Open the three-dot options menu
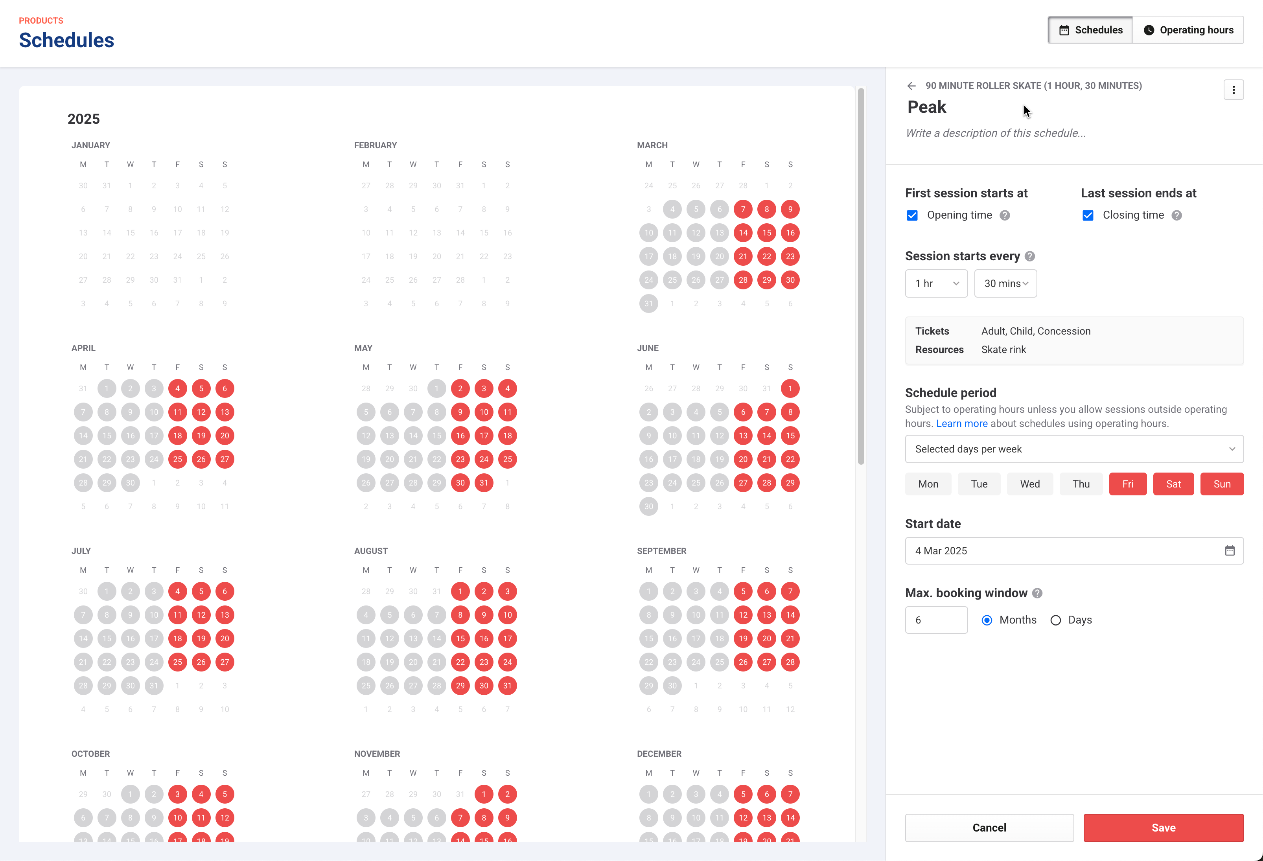The height and width of the screenshot is (861, 1263). [x=1233, y=90]
